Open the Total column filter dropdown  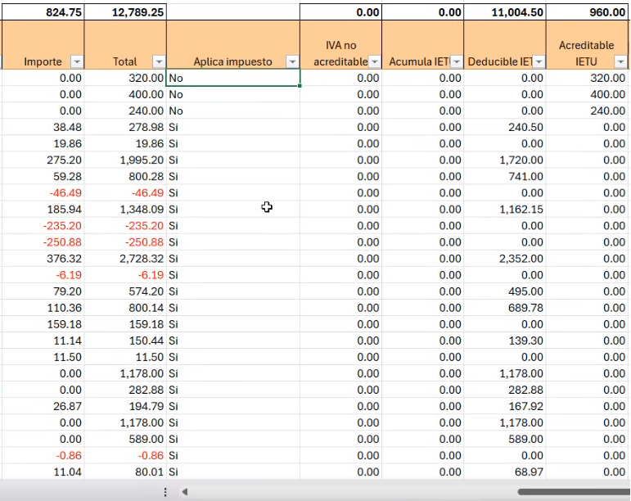[158, 62]
